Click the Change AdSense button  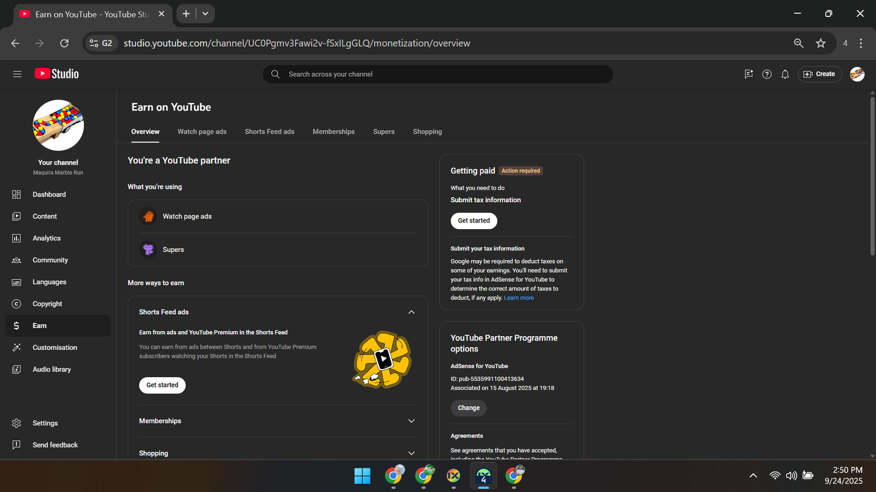pos(468,408)
